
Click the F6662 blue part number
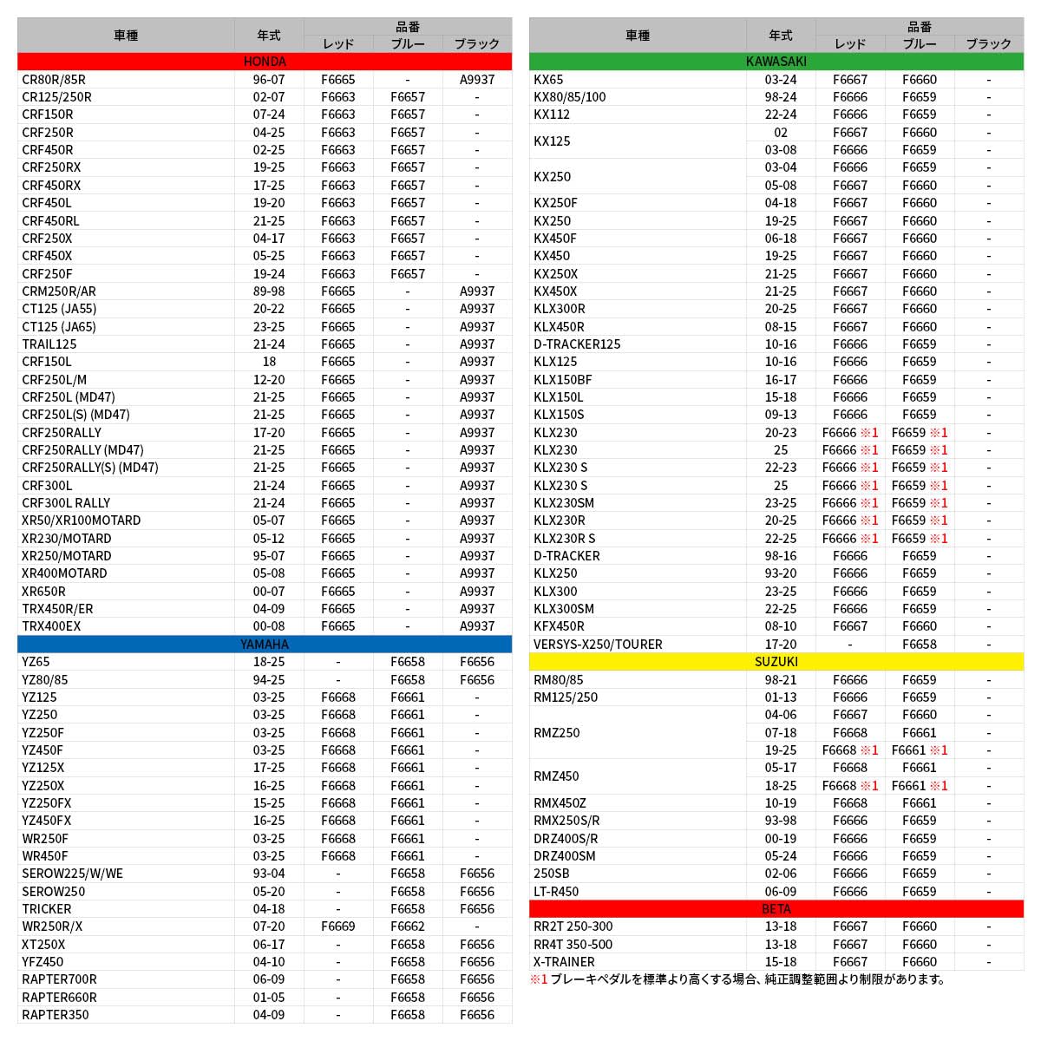[x=408, y=926]
